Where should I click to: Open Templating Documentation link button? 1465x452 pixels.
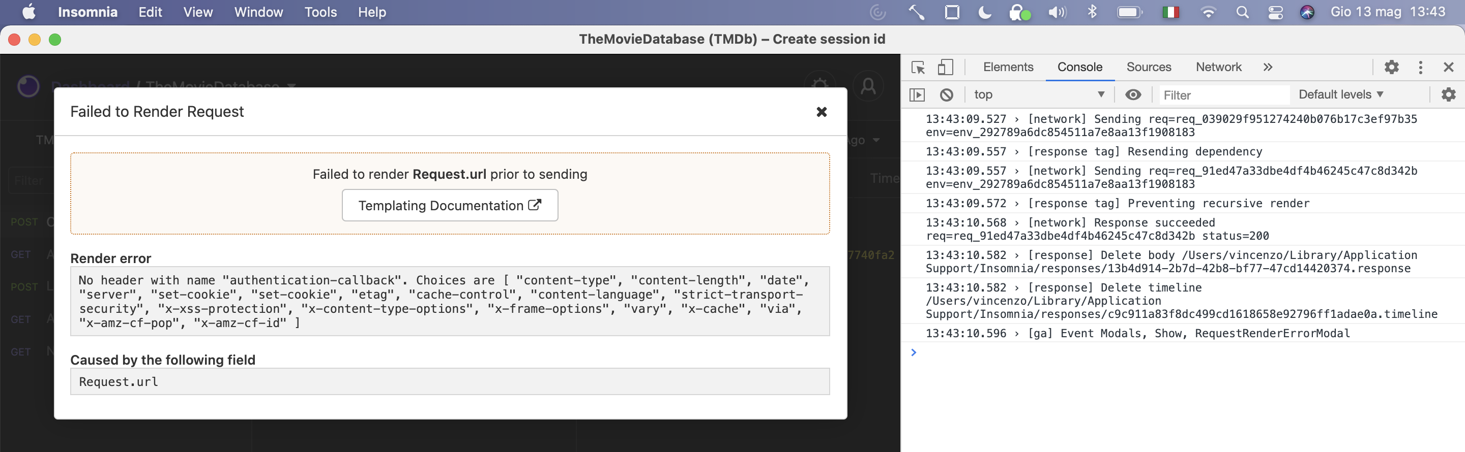tap(450, 206)
